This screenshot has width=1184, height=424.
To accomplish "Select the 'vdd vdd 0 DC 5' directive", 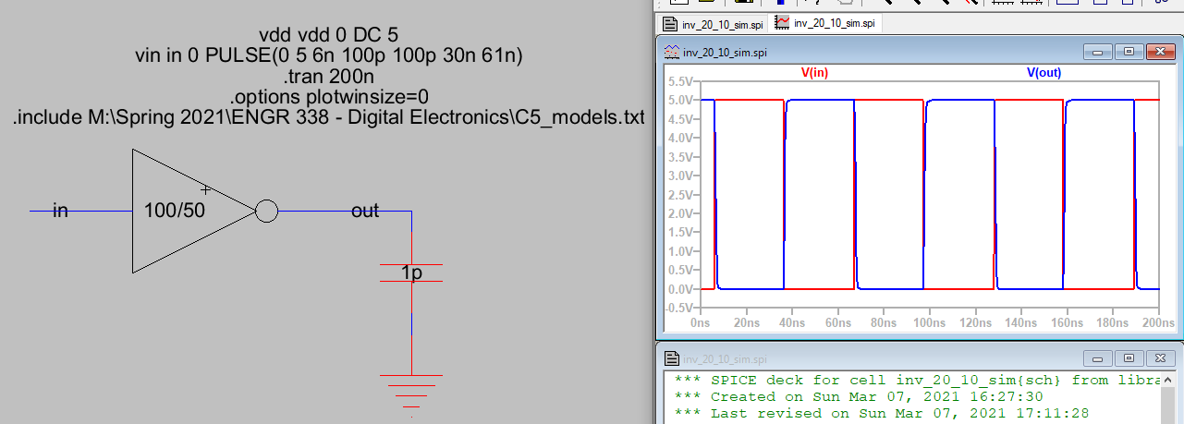I will [x=329, y=36].
